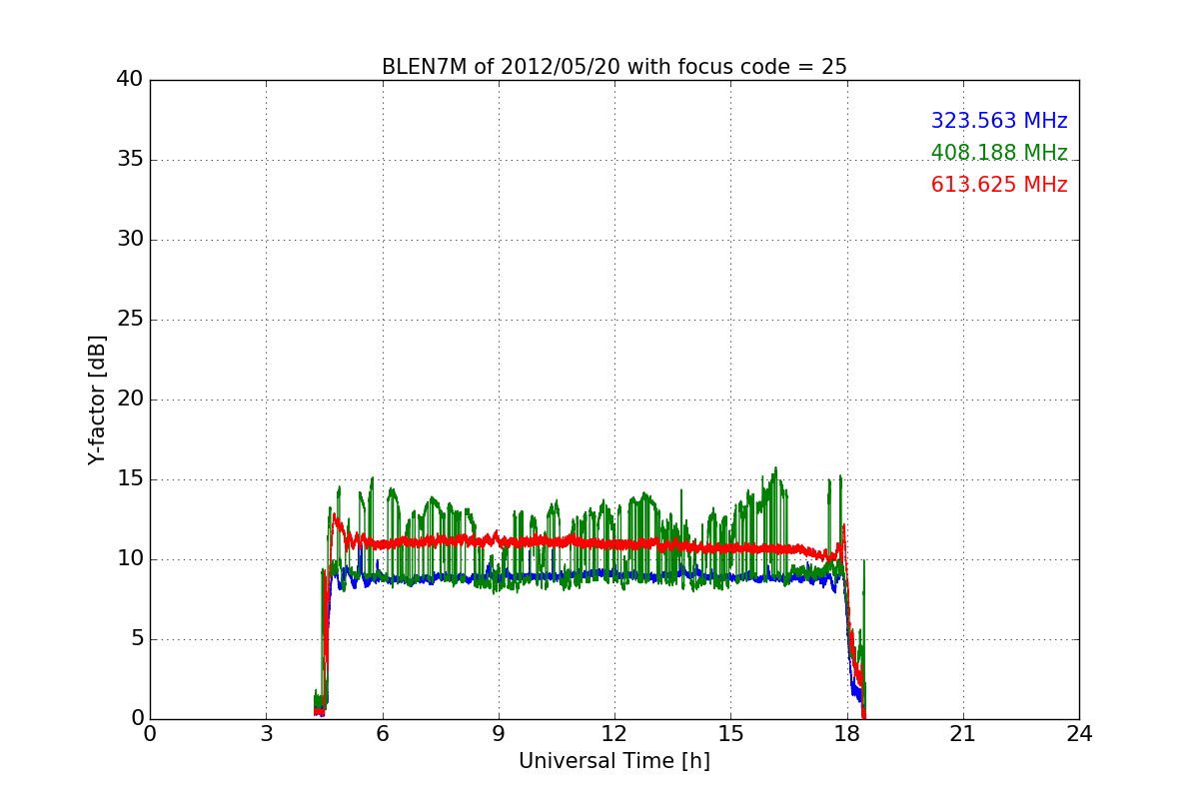Click the x-axis tick label 9
This screenshot has height=799, width=1199.
pos(498,734)
